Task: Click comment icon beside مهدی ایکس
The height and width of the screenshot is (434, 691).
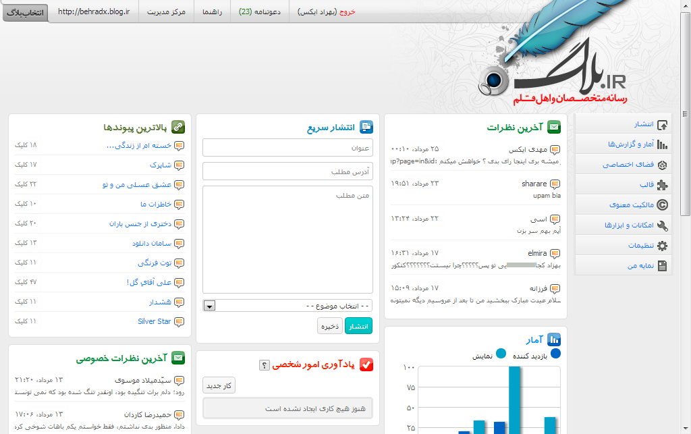Action: [555, 150]
